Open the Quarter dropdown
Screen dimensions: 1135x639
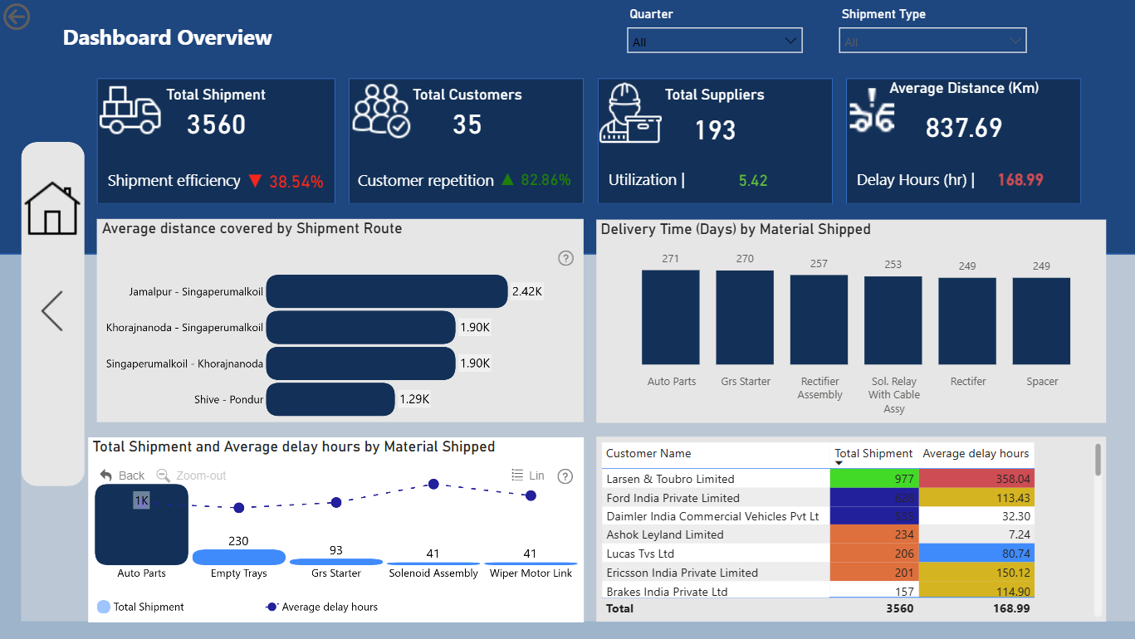(715, 41)
